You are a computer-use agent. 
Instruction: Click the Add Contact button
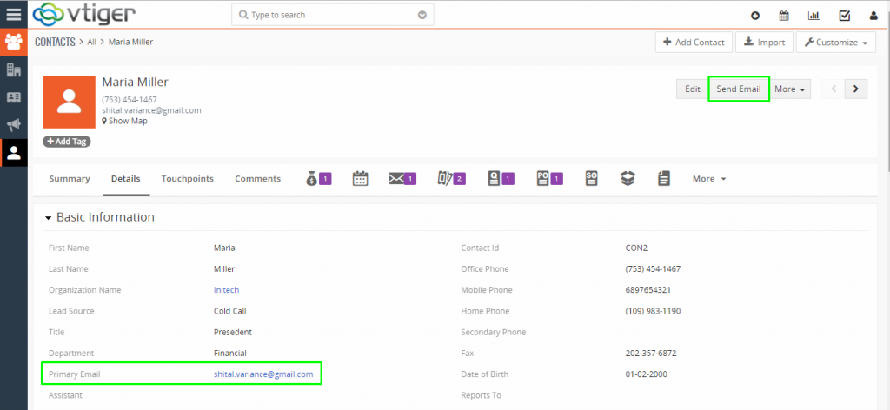pos(694,42)
